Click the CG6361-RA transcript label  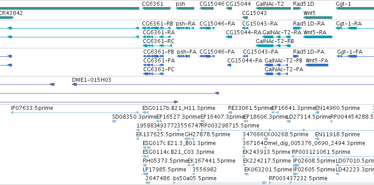(x=159, y=32)
